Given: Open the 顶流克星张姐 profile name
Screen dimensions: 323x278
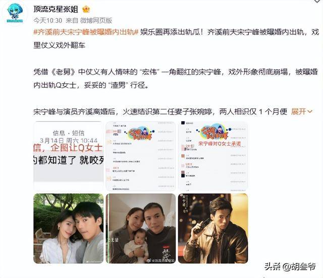Looking at the screenshot, I should point(56,9).
